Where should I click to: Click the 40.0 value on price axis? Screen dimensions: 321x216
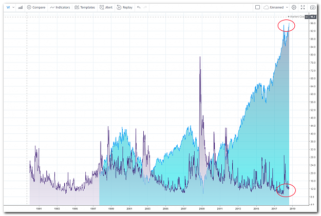coord(313,134)
